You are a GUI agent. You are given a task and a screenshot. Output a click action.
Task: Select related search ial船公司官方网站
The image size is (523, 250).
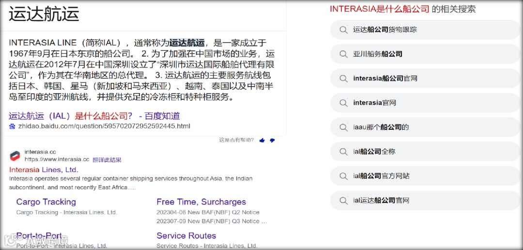pos(426,176)
